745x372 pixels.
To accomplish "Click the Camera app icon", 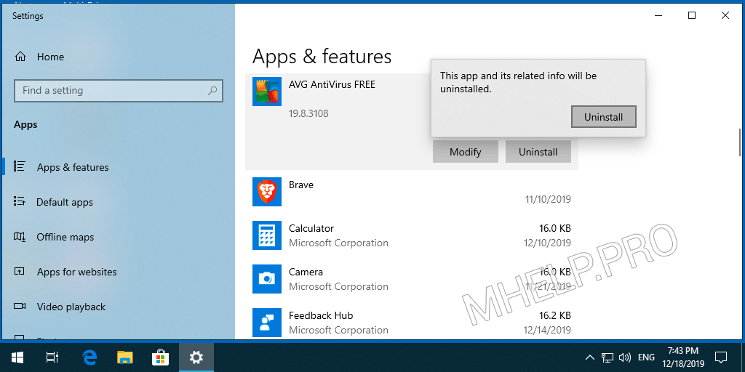I will [x=266, y=279].
